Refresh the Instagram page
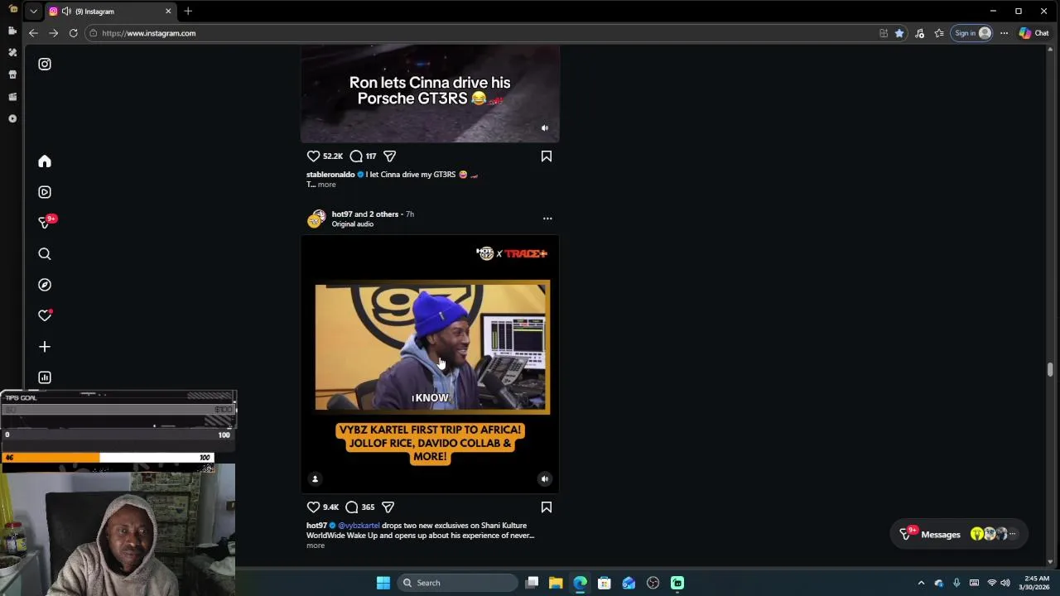 click(73, 33)
